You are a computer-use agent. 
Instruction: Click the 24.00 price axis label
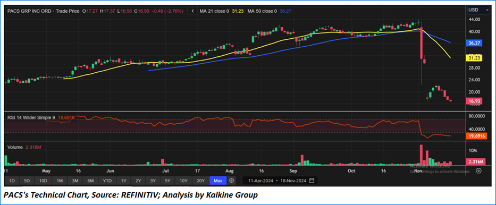(475, 80)
